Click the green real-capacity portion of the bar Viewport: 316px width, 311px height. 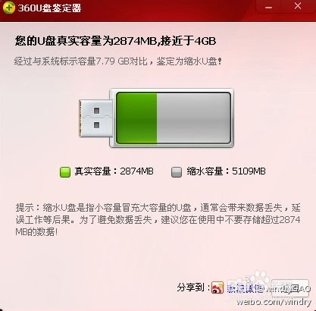(136, 118)
